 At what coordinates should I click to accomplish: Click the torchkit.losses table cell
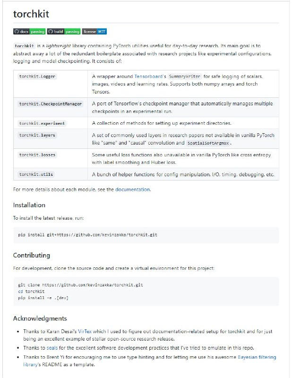37,155
